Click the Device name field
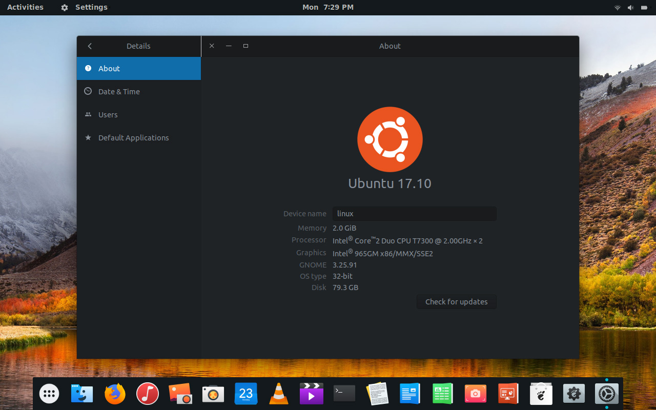The image size is (656, 410). (x=415, y=214)
